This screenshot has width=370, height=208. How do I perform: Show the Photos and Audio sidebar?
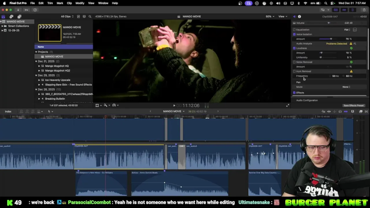[x=11, y=16]
